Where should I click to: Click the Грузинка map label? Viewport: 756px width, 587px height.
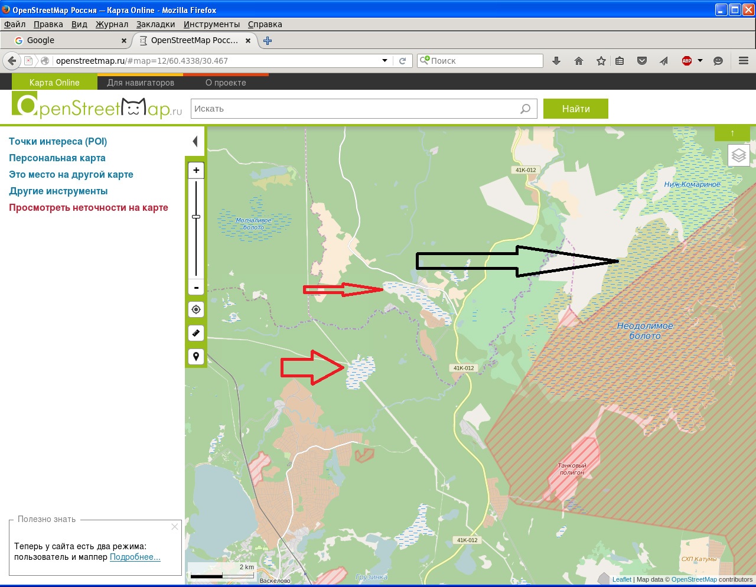tap(372, 577)
